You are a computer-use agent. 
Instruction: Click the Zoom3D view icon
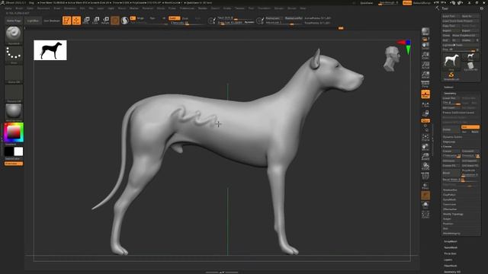[425, 157]
